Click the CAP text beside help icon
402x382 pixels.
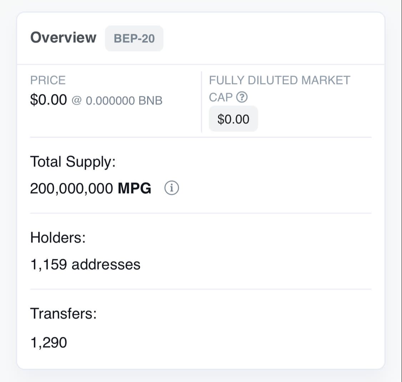221,97
